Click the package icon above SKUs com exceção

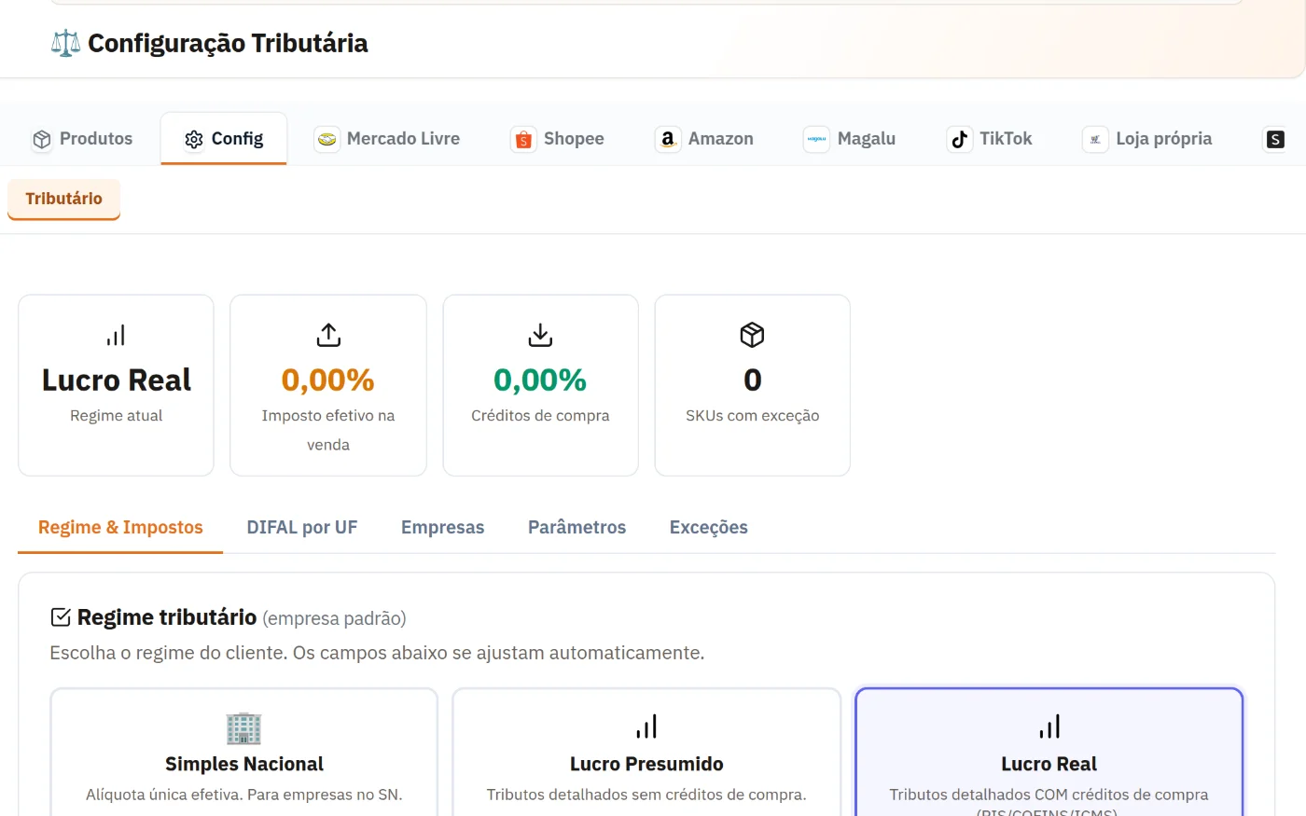(752, 335)
